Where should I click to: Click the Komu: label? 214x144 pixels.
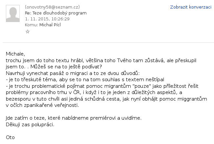[32, 25]
